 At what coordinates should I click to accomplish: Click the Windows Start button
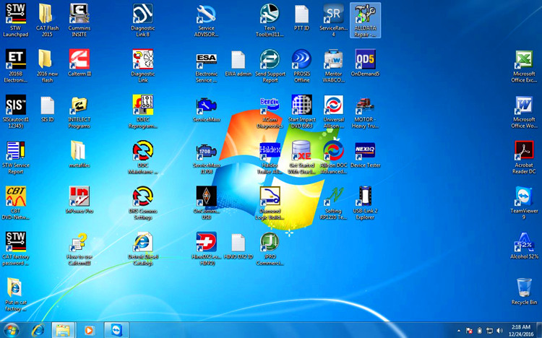(12, 330)
